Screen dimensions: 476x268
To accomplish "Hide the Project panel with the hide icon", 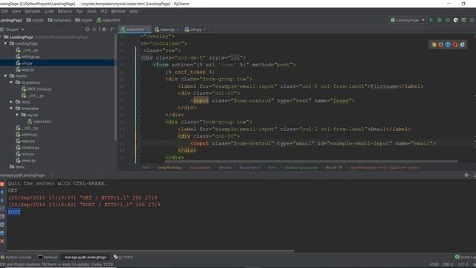I will tap(112, 30).
